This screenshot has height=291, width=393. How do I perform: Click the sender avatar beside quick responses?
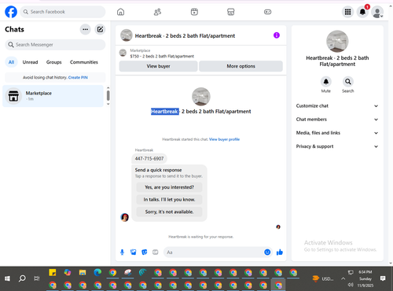(x=124, y=217)
